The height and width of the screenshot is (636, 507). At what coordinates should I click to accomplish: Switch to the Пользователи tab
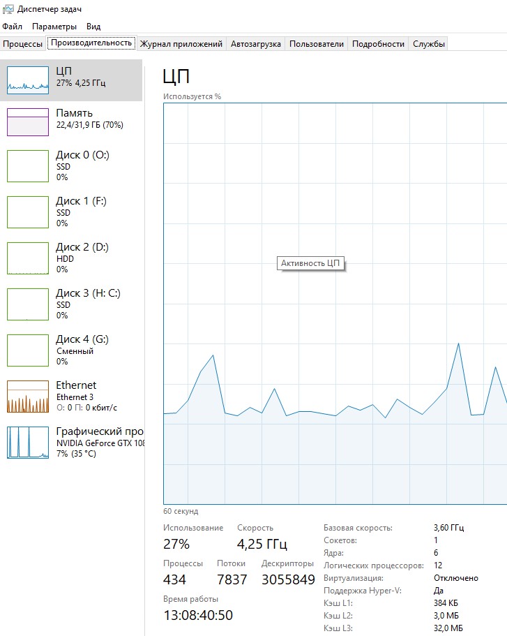point(316,44)
